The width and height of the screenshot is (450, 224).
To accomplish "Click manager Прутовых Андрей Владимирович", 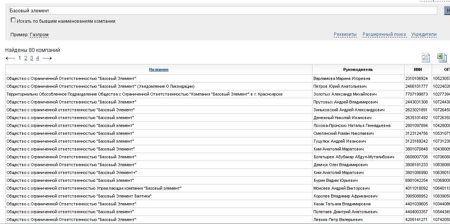I will point(345,102).
